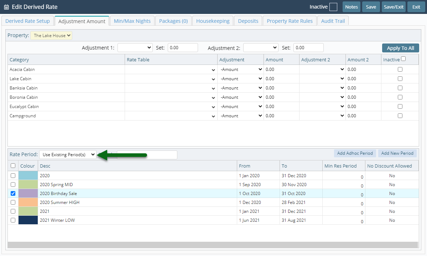
Task: Switch to the Derived Rate Setup tab
Action: coord(27,21)
